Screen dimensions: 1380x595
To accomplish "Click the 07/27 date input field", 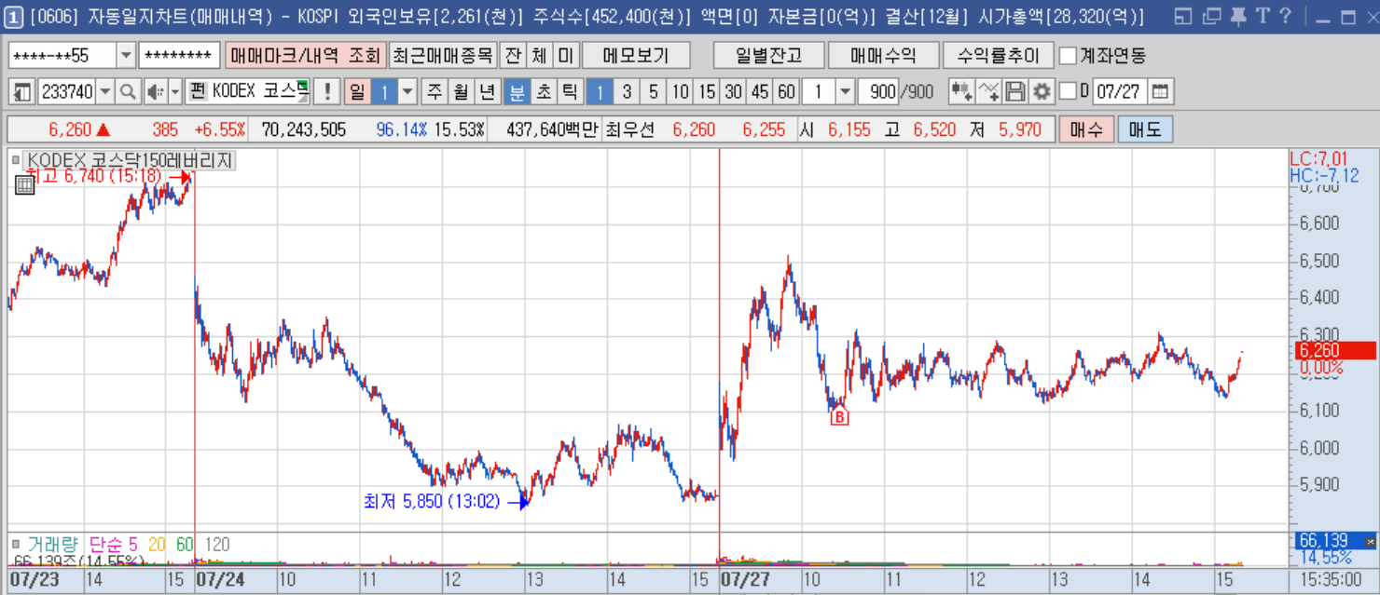I will point(1119,92).
